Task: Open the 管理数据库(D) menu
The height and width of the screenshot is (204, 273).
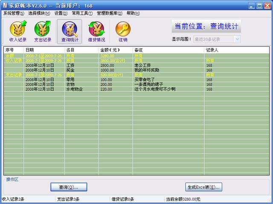Action: pyautogui.click(x=110, y=13)
